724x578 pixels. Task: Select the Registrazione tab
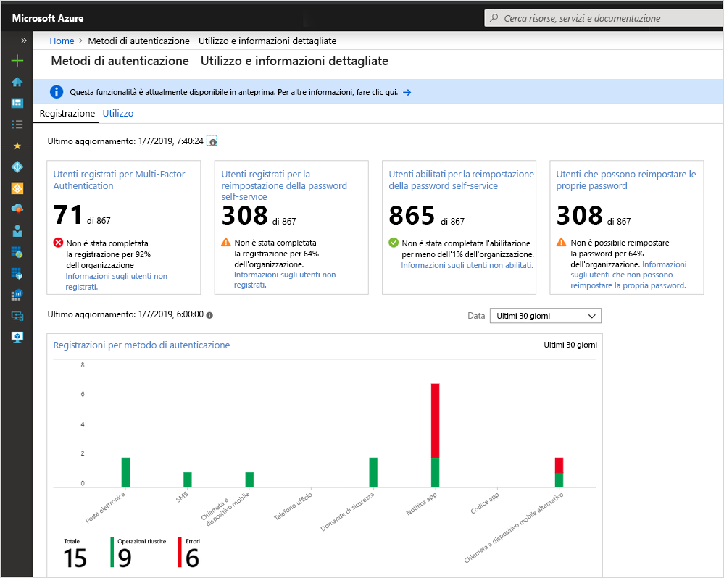(x=67, y=113)
